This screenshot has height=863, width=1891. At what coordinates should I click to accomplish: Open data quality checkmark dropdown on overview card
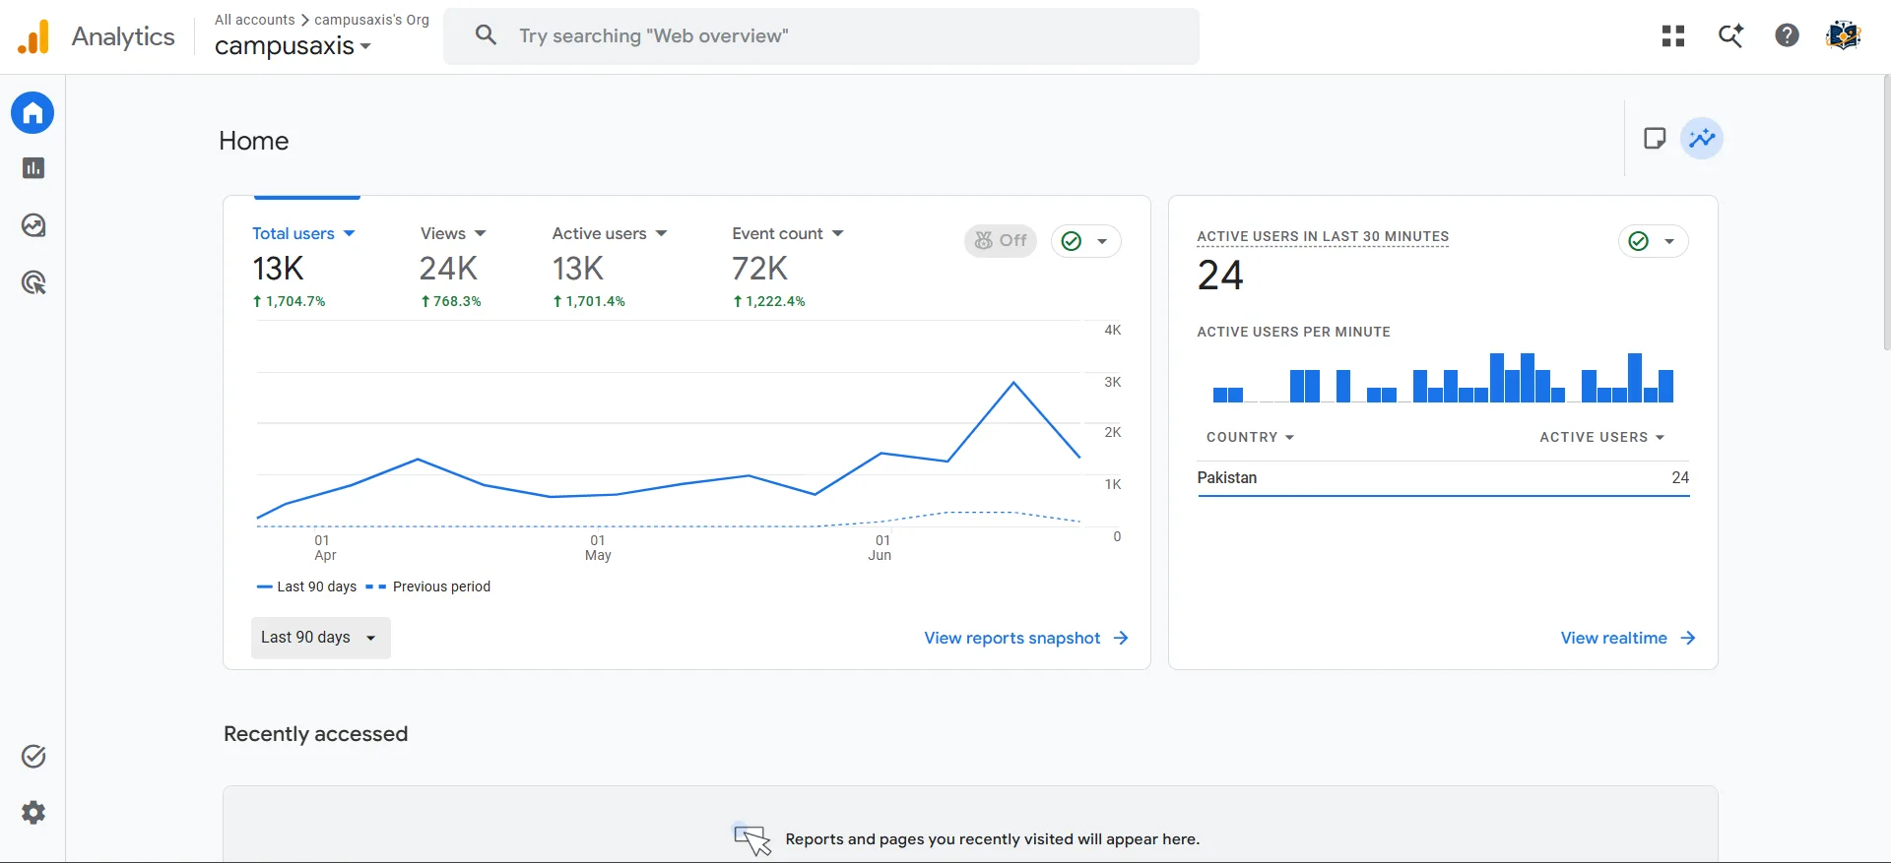coord(1085,241)
